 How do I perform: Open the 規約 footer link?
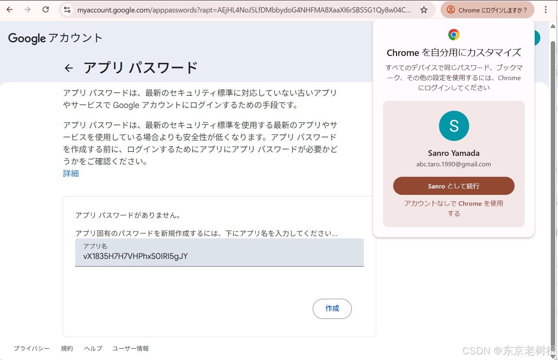[67, 348]
